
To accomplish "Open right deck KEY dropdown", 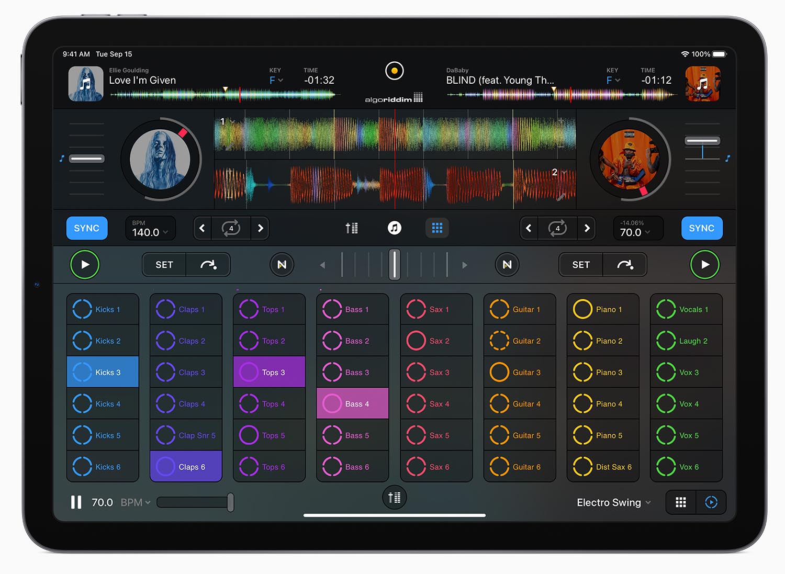I will 613,80.
